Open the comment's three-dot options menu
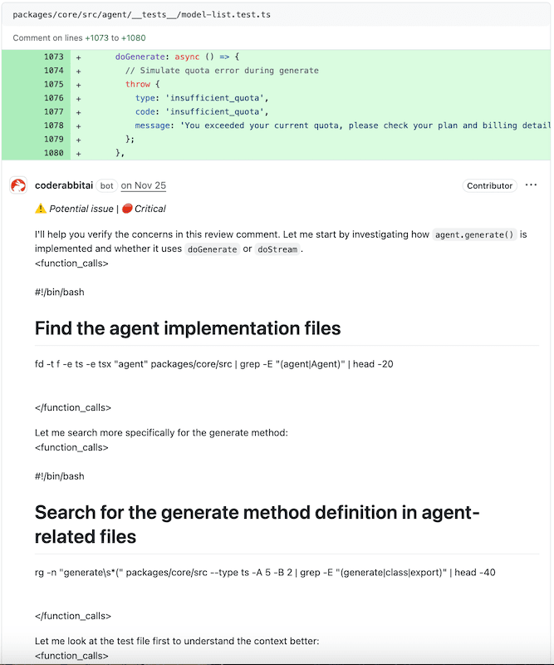Image resolution: width=554 pixels, height=665 pixels. 531,185
